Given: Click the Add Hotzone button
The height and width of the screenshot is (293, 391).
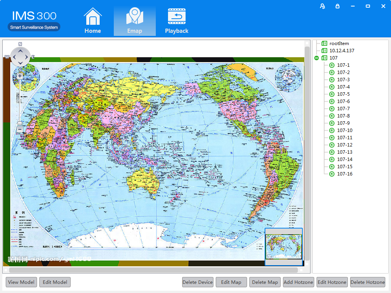Looking at the screenshot, I should [x=299, y=282].
